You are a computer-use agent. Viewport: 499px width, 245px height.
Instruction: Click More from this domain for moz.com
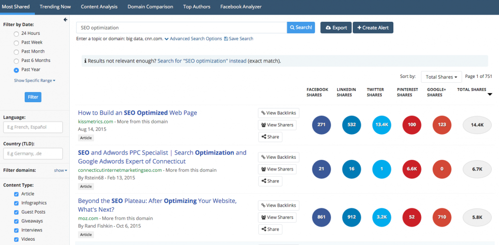pos(127,218)
